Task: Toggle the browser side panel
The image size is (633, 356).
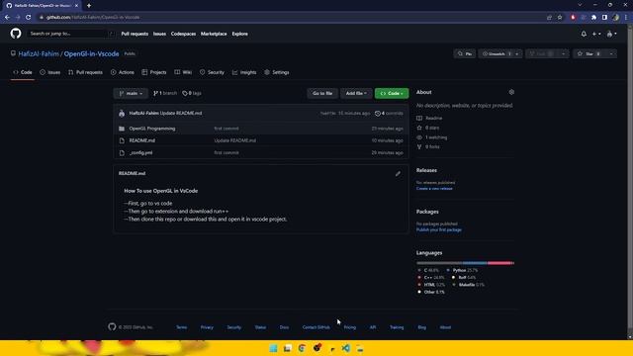Action: [604, 18]
